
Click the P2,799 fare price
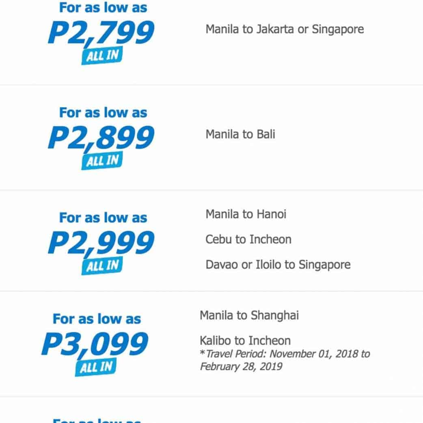(101, 33)
